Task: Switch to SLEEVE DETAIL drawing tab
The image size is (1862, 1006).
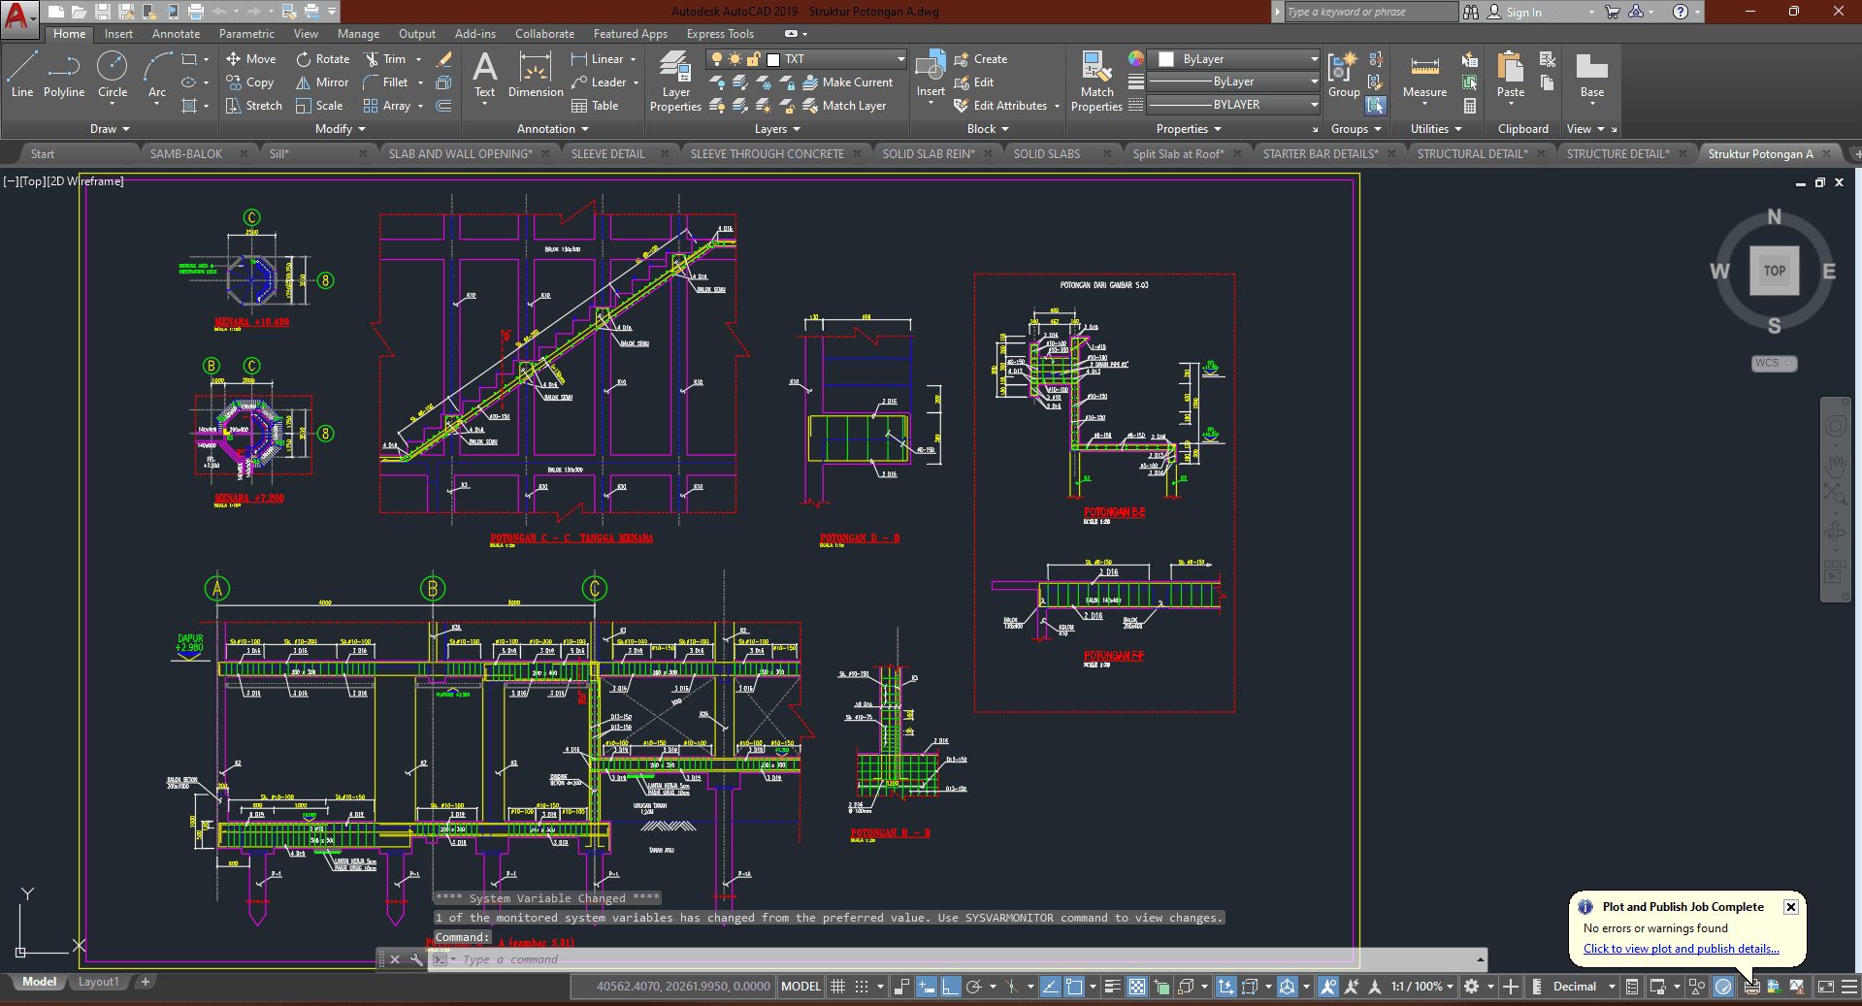Action: click(x=607, y=153)
